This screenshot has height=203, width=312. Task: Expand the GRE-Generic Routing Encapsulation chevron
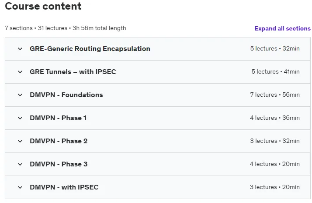(x=20, y=49)
